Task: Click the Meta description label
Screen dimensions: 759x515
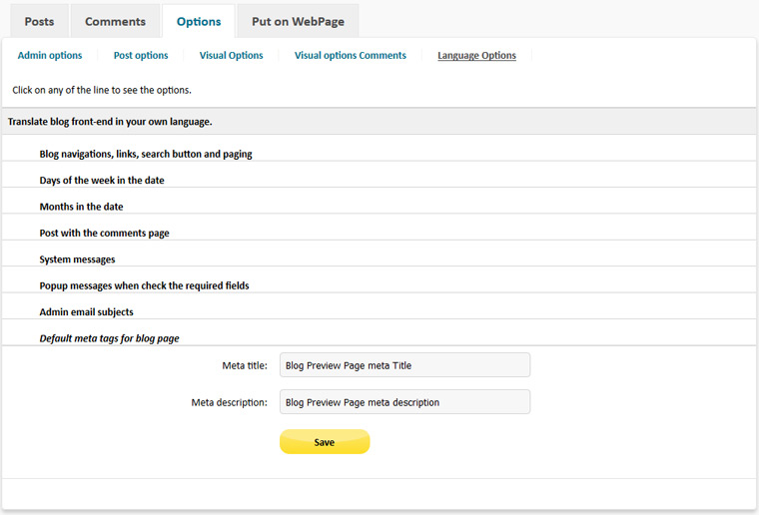Action: pyautogui.click(x=229, y=402)
